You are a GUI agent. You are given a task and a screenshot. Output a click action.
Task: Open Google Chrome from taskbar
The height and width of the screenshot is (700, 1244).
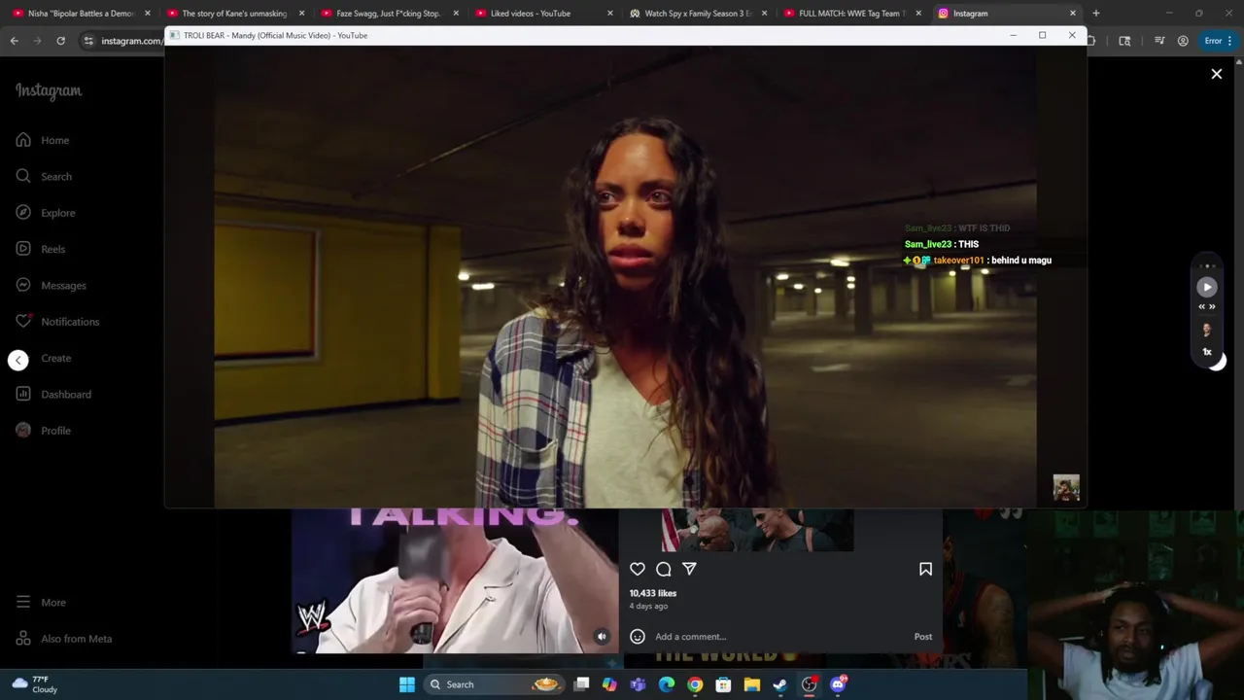[695, 684]
